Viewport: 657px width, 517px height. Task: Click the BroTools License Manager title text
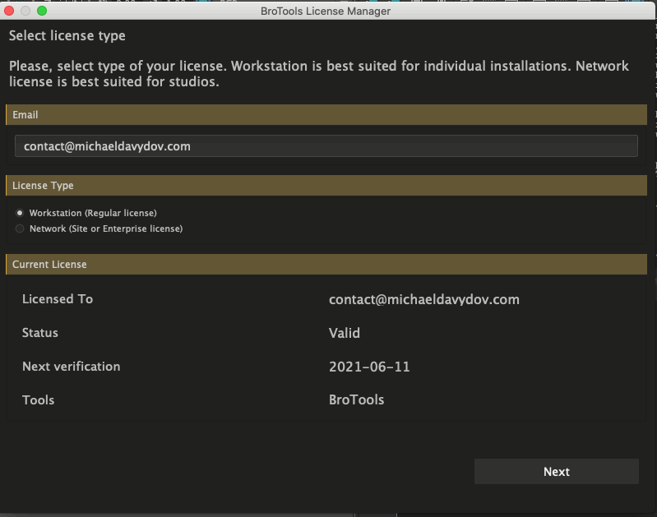tap(326, 11)
